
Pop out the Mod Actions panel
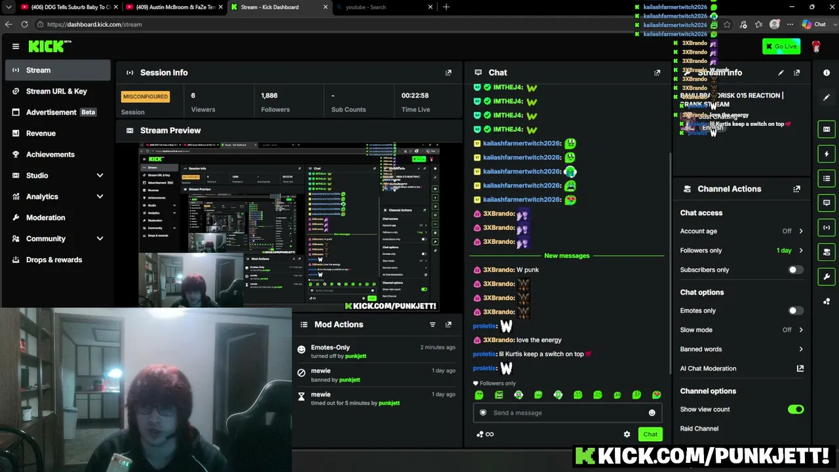(448, 324)
